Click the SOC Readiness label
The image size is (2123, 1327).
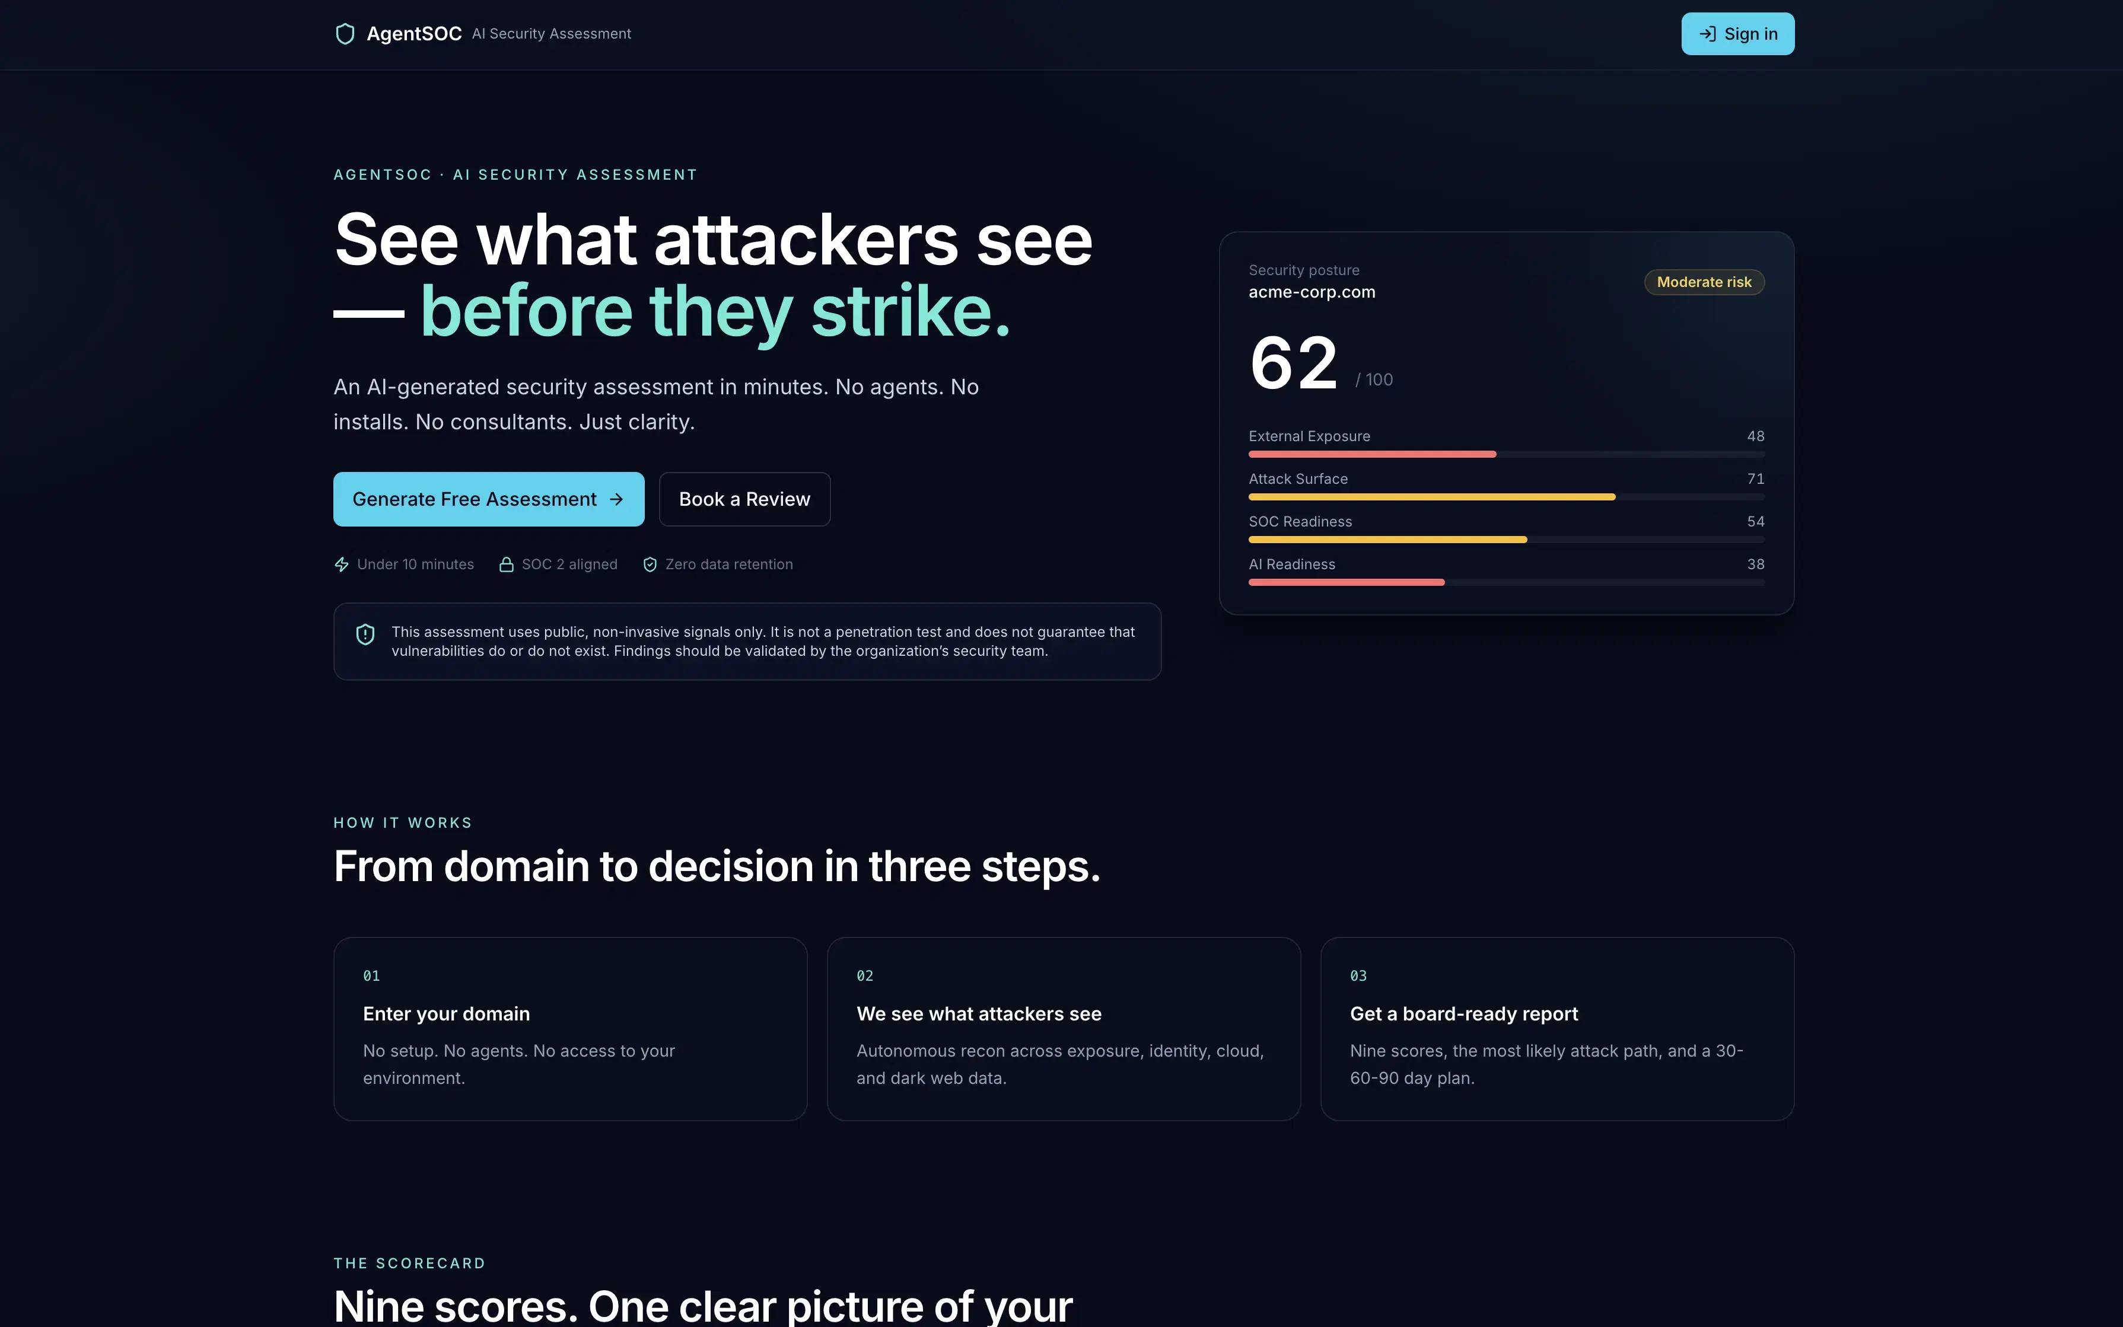[1300, 521]
